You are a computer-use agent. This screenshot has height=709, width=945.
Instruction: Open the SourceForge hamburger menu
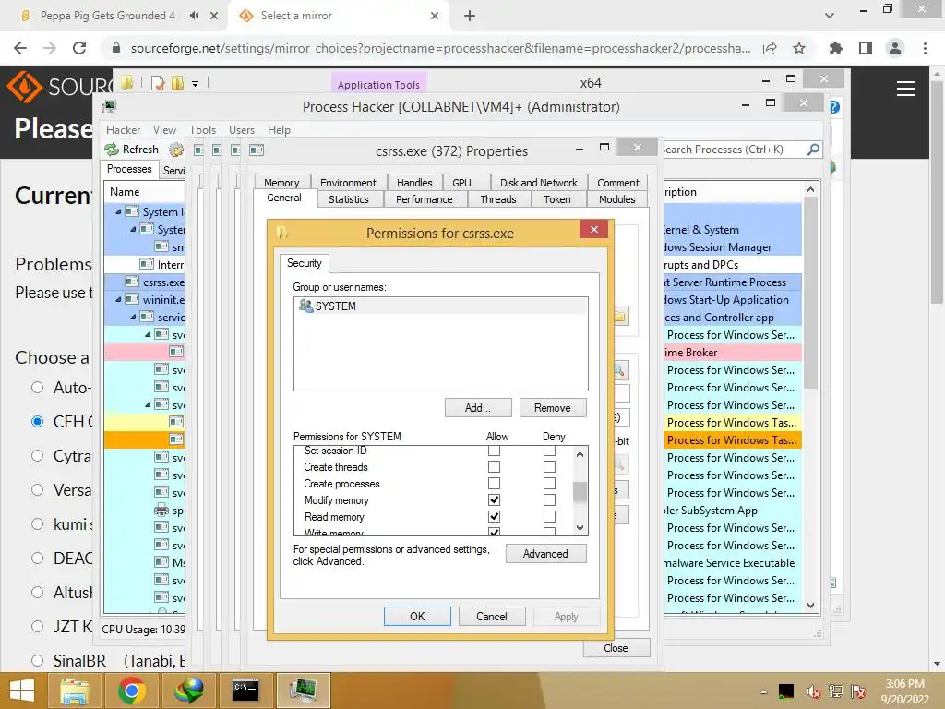tap(906, 89)
